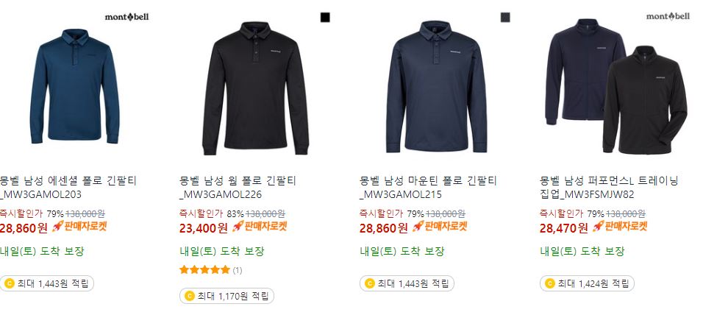703x315 pixels.
Task: Select the black color swatch above the black polo
Action: click(x=325, y=18)
